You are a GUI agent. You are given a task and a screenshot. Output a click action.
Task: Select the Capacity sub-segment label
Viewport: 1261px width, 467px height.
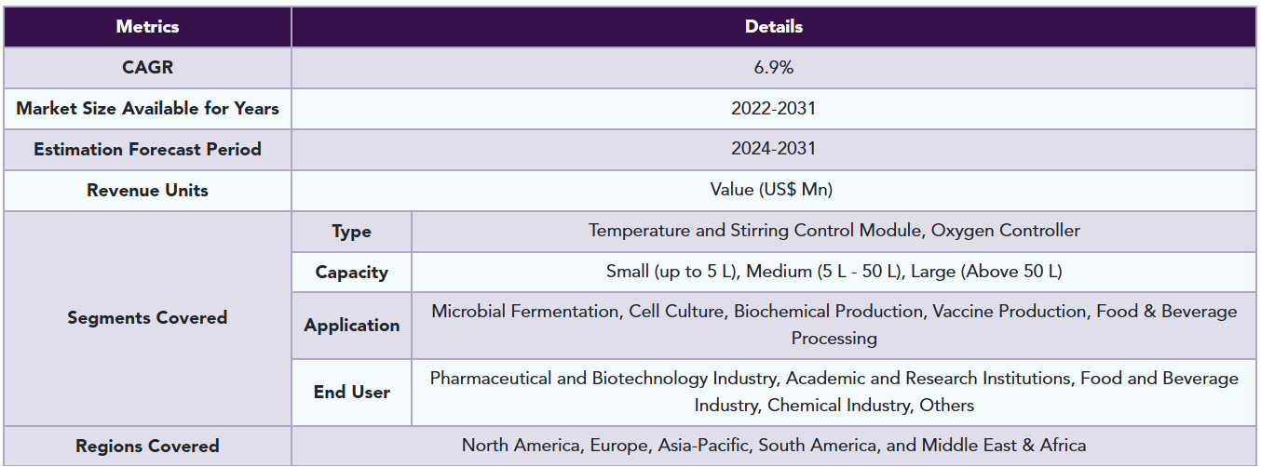(351, 273)
